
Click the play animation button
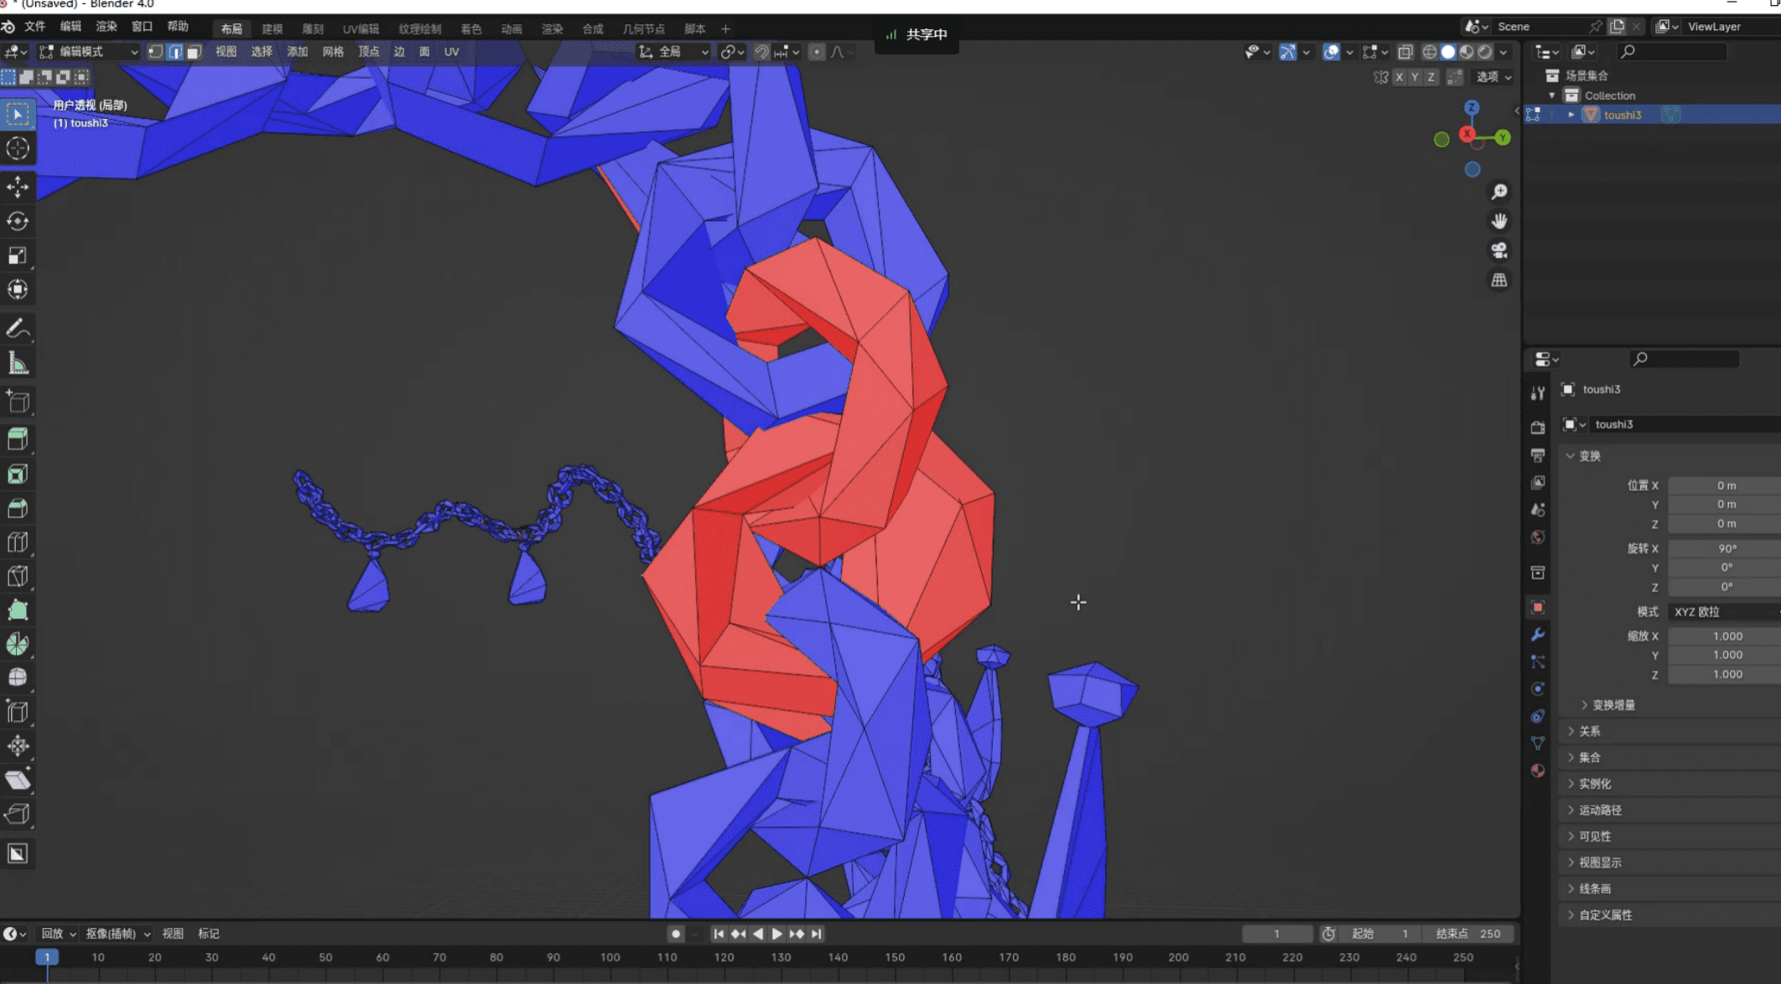(777, 934)
